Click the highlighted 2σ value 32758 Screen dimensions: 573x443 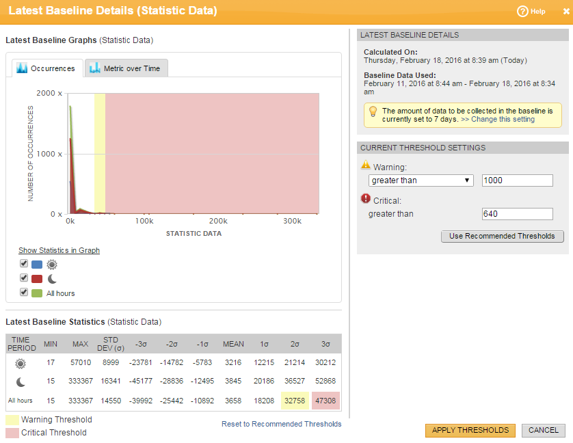(295, 401)
